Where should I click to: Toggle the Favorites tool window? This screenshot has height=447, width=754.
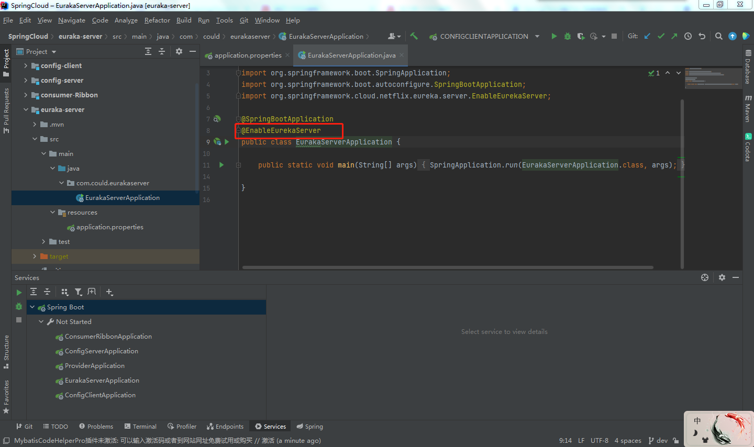[6, 397]
